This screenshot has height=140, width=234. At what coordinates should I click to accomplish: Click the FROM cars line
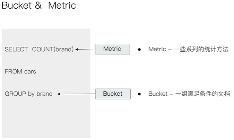pos(20,71)
